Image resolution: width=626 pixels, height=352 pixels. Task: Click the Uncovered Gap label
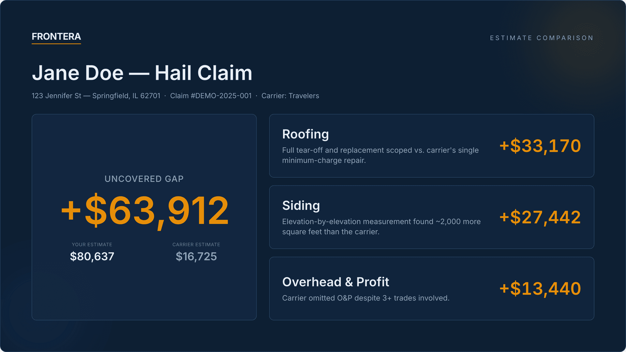pos(144,179)
